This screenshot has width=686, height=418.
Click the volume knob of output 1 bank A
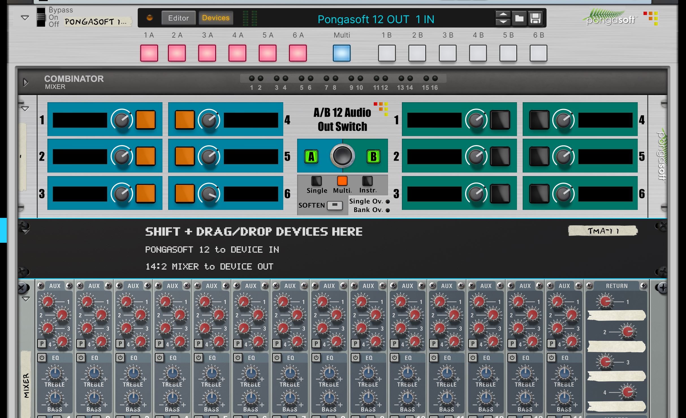122,120
